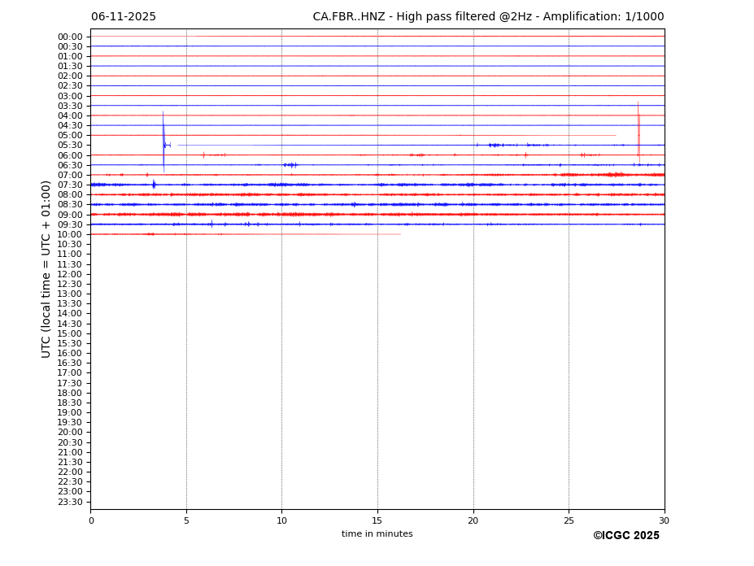Screen dimensions: 754x566
Task: Select the 10:00 time row label
Action: coord(69,234)
